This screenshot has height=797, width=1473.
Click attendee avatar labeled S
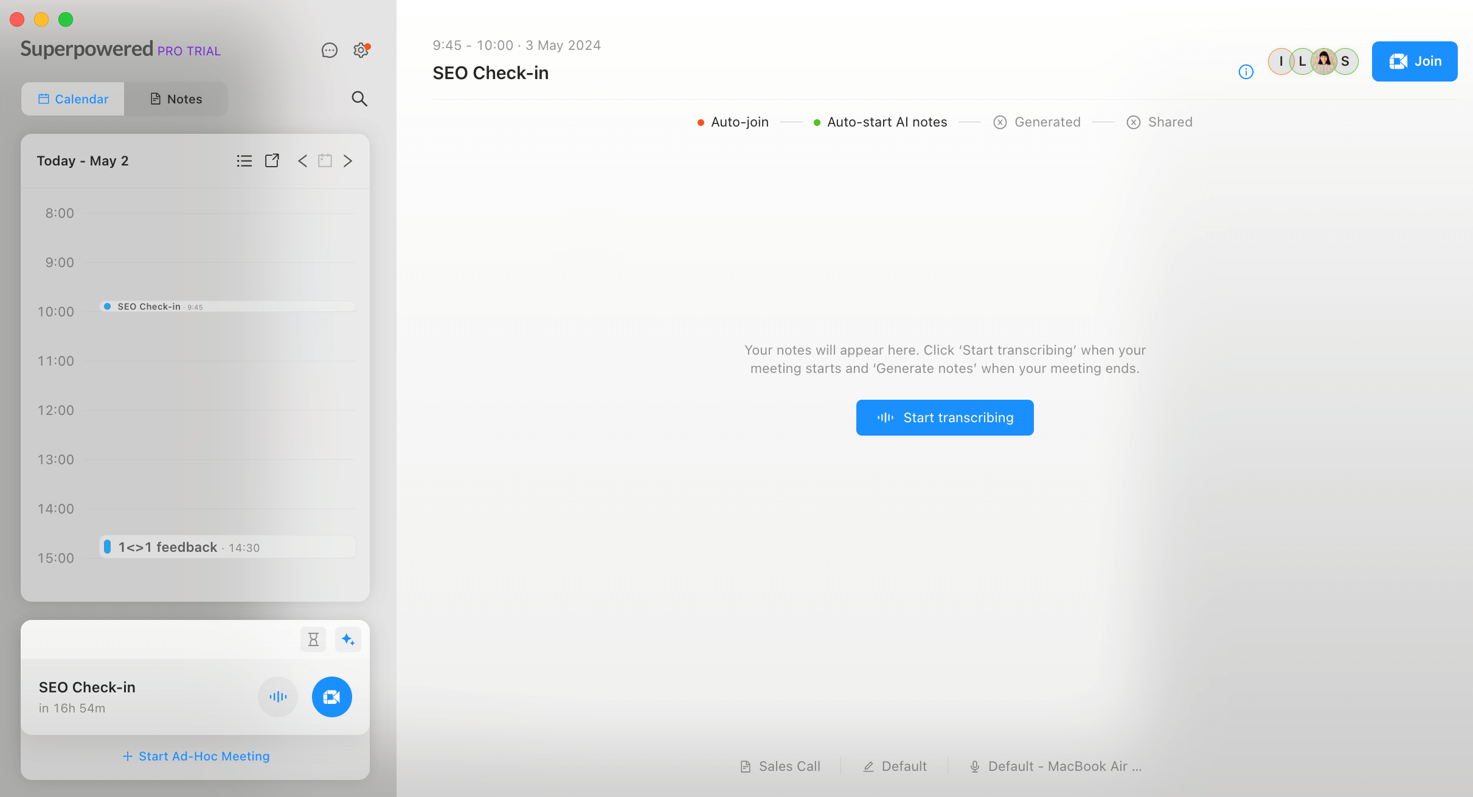pos(1346,61)
